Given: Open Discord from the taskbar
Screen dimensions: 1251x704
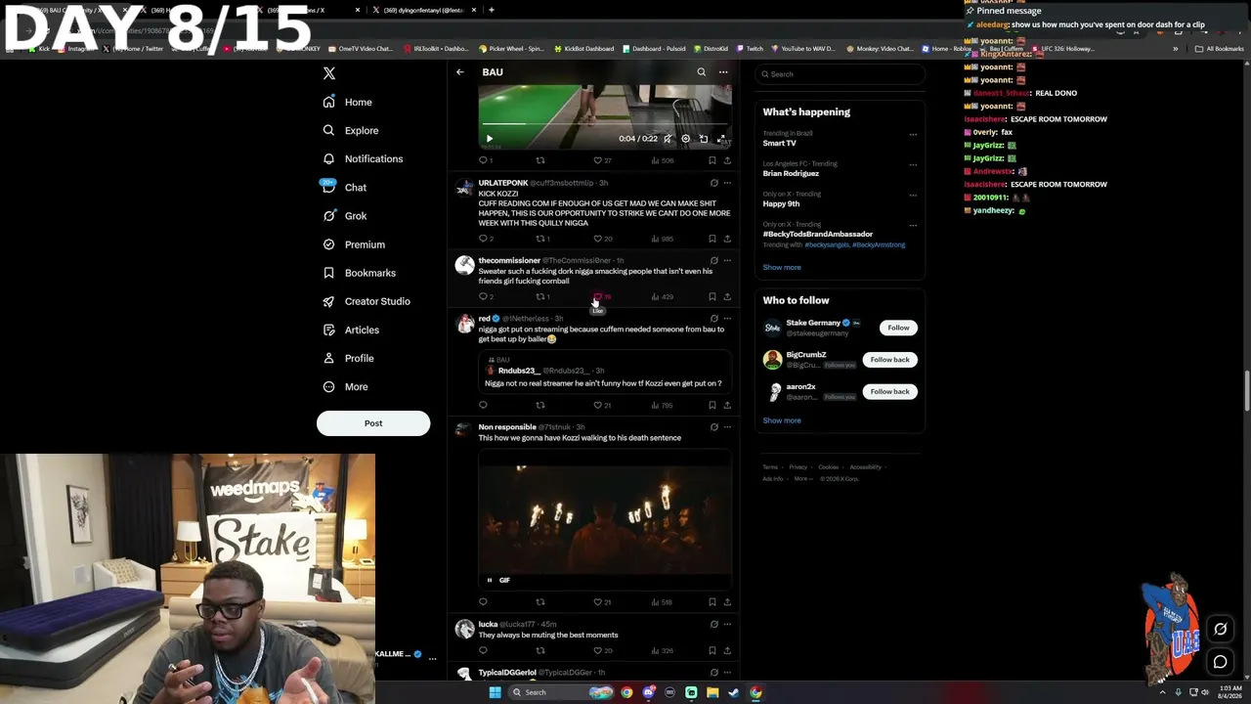Looking at the screenshot, I should (x=648, y=692).
